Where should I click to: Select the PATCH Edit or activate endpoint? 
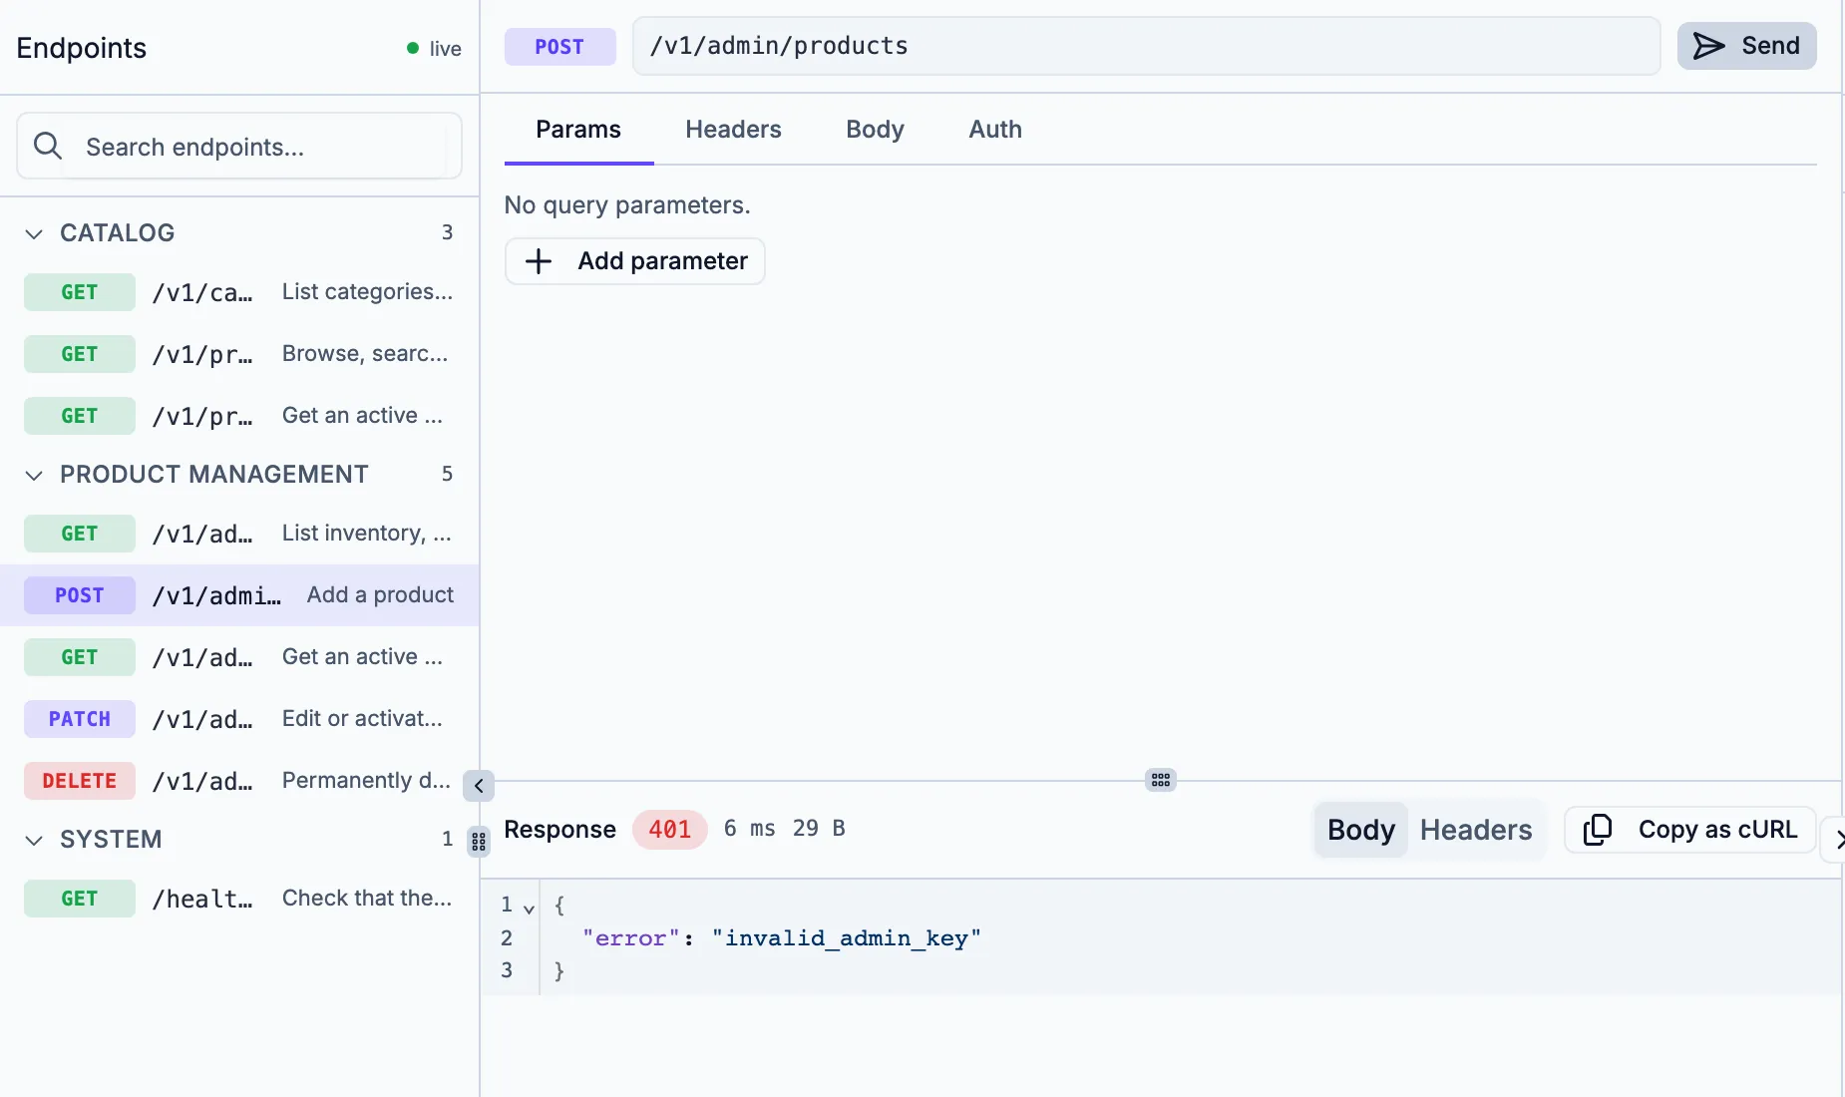(x=239, y=719)
